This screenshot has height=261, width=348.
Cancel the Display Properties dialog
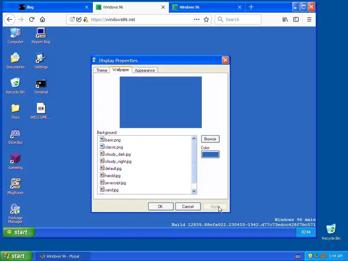[188, 206]
